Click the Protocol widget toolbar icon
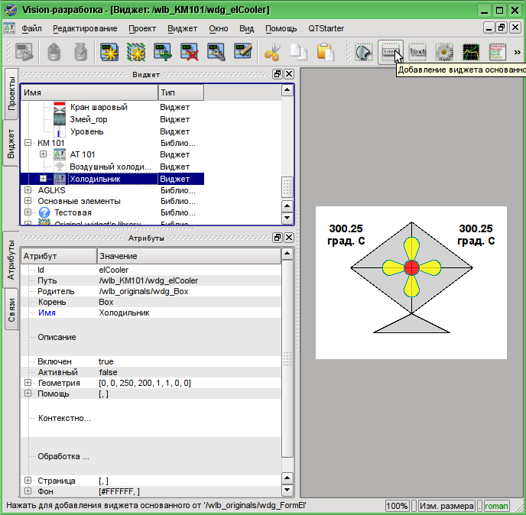The image size is (526, 515). click(x=497, y=52)
